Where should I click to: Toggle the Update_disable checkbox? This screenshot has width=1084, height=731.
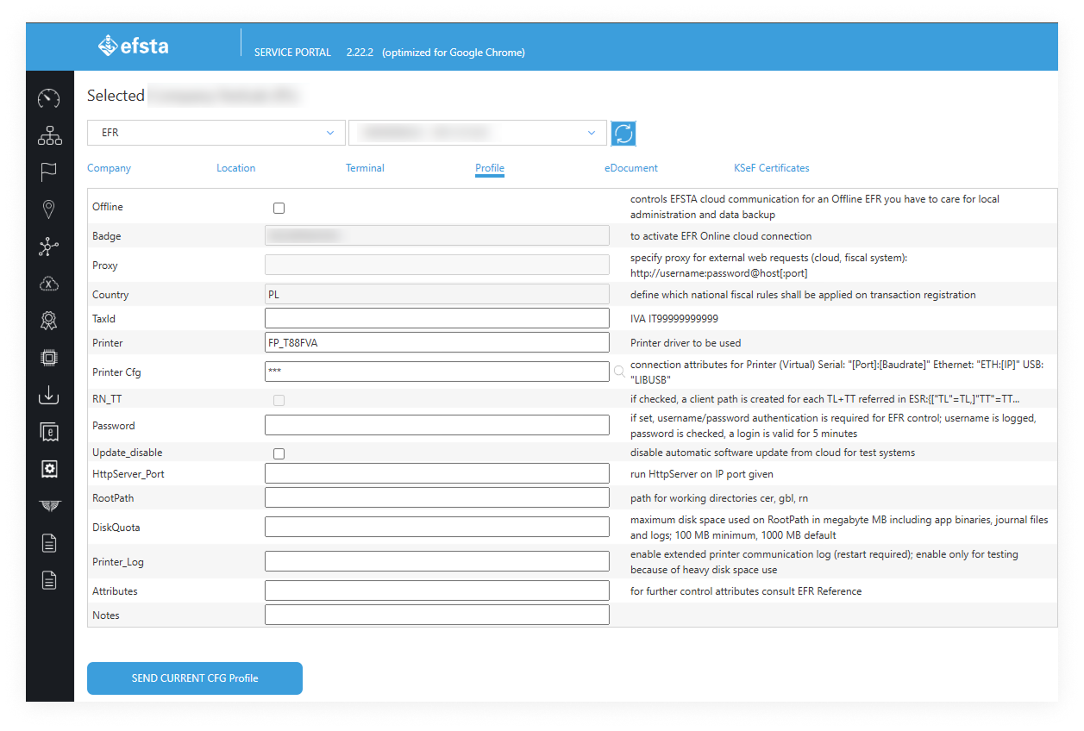click(279, 453)
